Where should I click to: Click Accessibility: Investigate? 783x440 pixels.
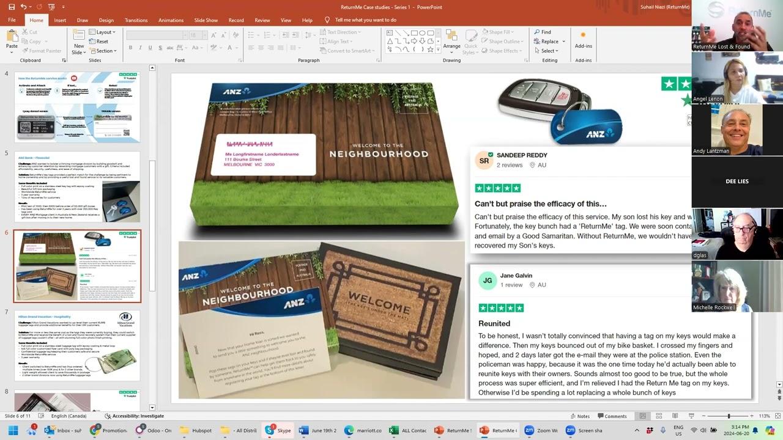coord(135,416)
